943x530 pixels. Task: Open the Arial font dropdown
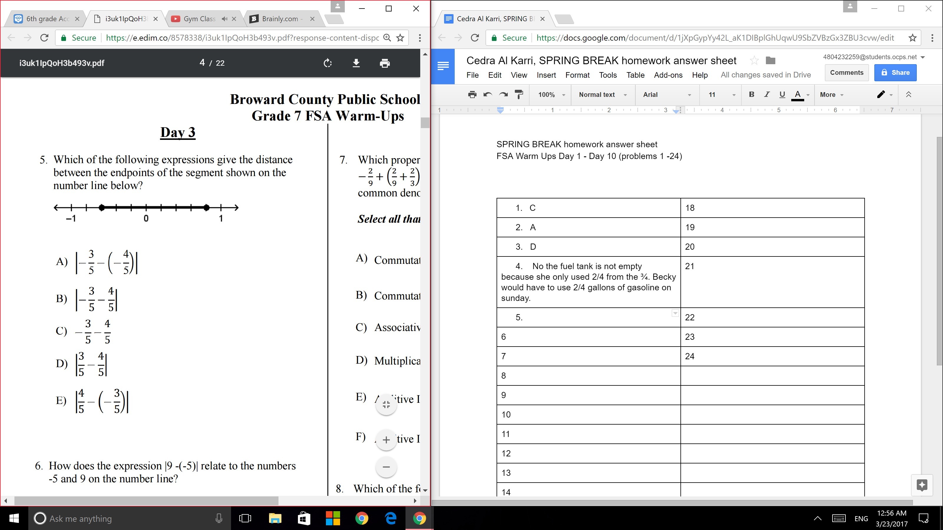click(667, 95)
